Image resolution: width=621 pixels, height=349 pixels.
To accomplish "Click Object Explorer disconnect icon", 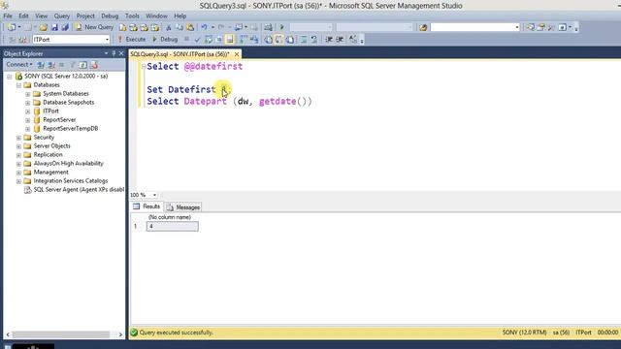I will point(51,65).
